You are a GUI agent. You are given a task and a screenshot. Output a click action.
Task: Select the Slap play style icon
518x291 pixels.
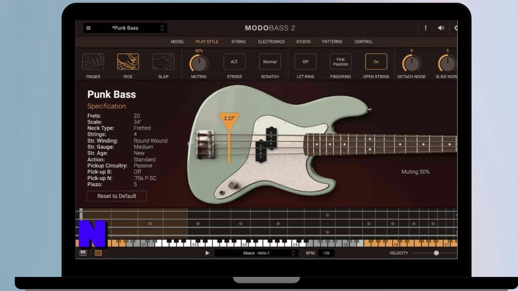[x=163, y=62]
